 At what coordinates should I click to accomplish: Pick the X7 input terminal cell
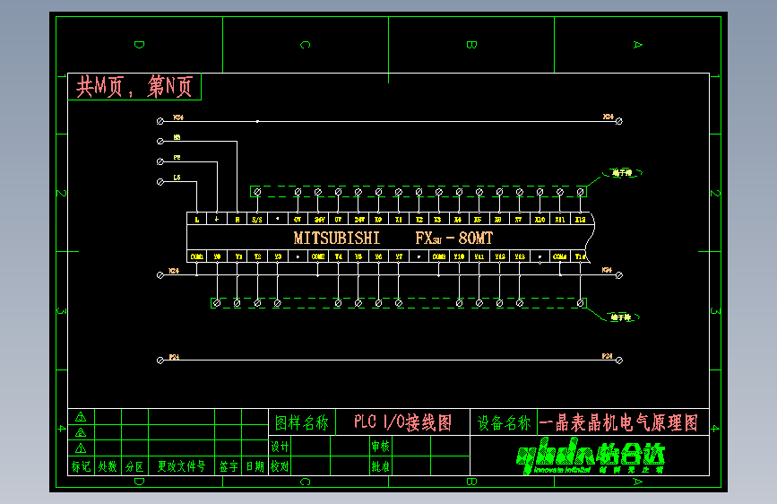point(519,219)
